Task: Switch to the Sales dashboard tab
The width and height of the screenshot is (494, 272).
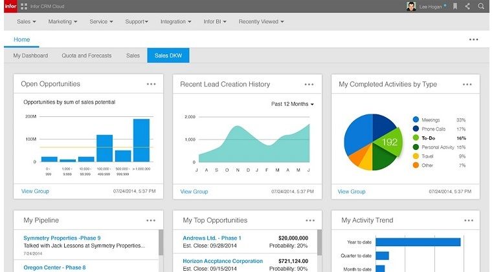Action: (133, 56)
